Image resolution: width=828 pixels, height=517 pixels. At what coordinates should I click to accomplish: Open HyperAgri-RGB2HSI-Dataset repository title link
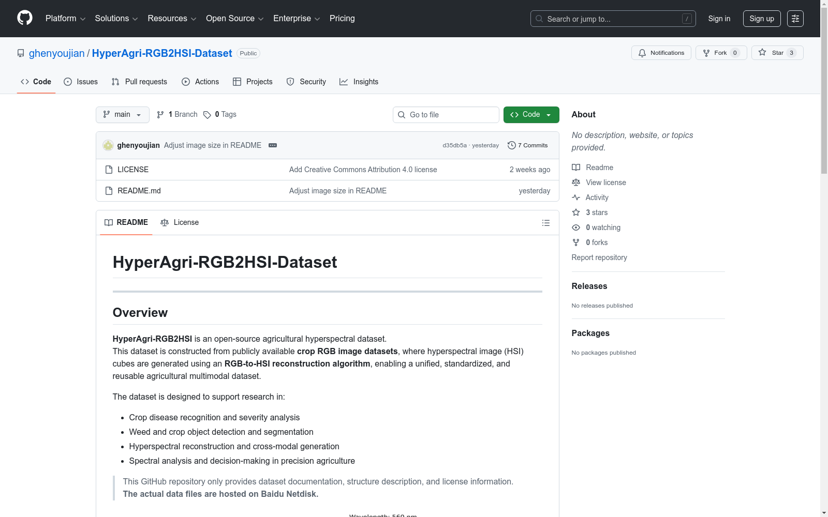[x=162, y=53]
